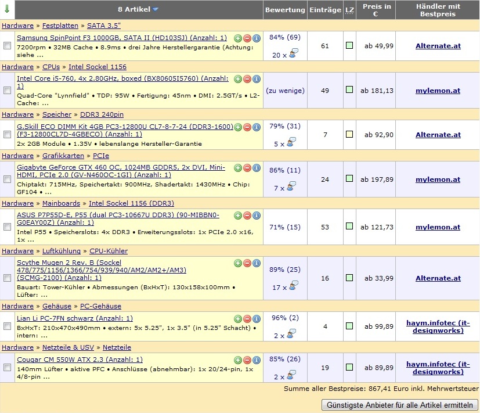Open Gigabyte GeForce GTX 460 OC product link
Screen dimensions: 480x413
[x=121, y=171]
